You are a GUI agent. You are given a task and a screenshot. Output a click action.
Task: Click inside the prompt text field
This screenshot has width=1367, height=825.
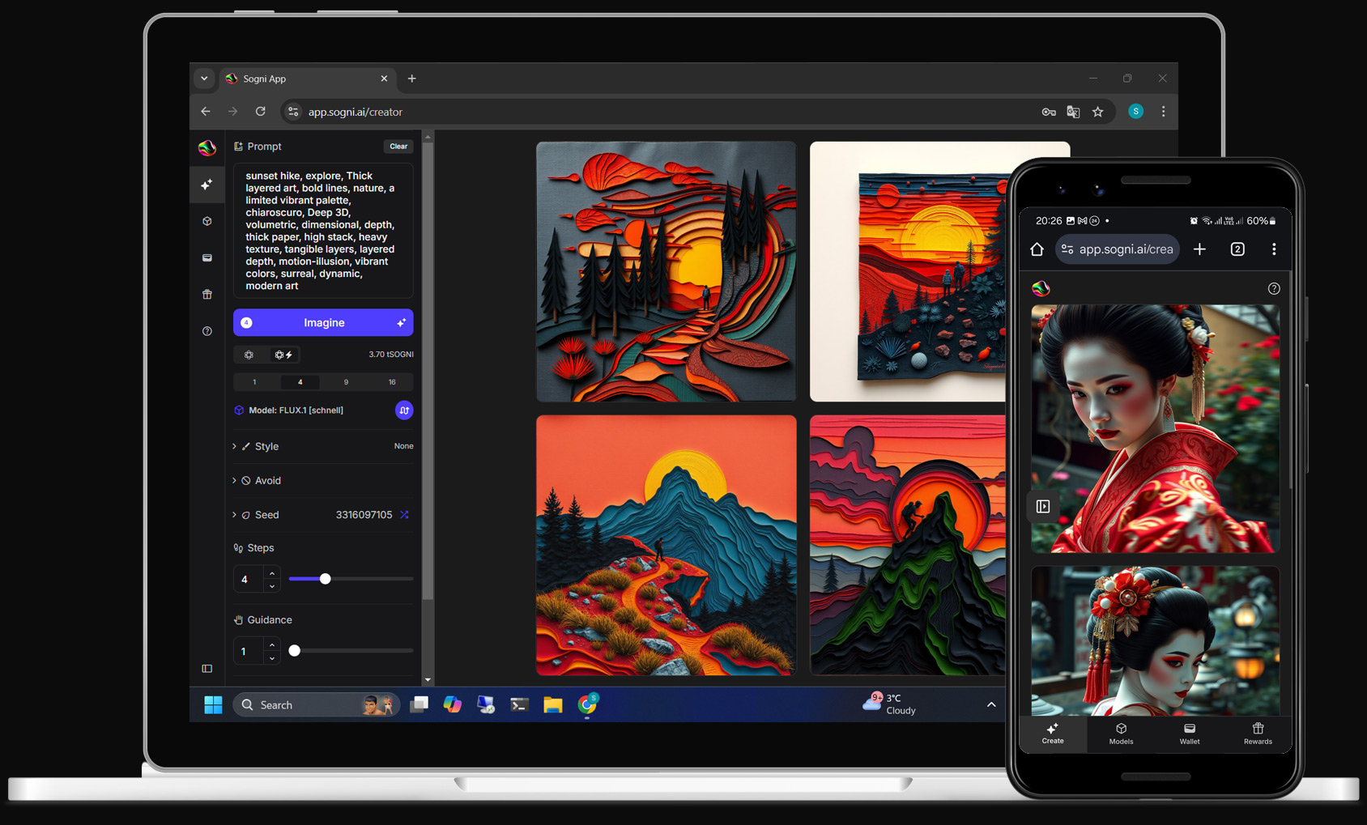click(x=323, y=231)
